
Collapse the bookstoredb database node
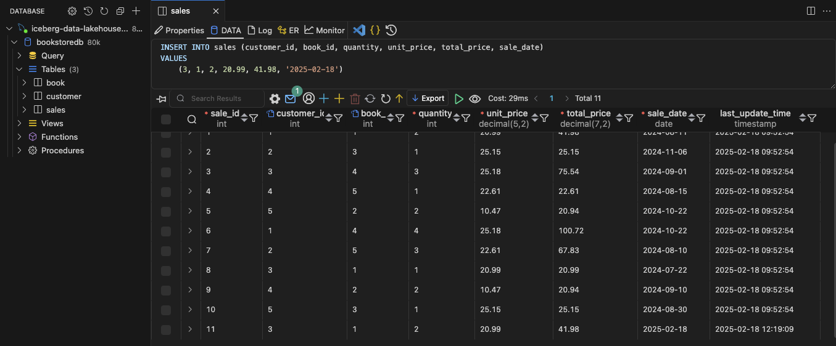coord(14,42)
